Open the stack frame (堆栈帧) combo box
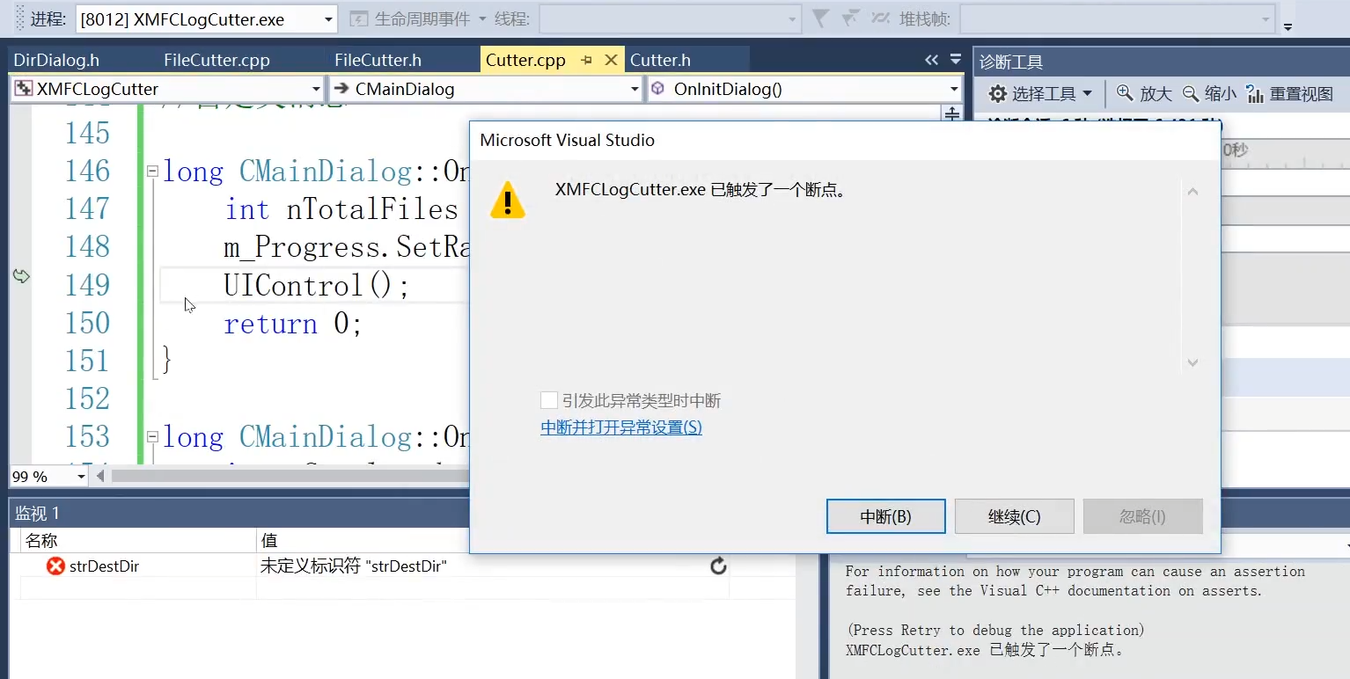Screen dimensions: 1350x679 [x=1118, y=19]
